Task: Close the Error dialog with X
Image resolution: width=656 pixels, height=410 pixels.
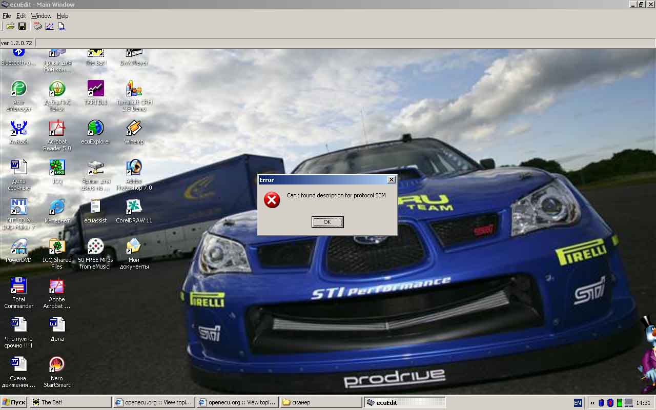Action: point(392,180)
